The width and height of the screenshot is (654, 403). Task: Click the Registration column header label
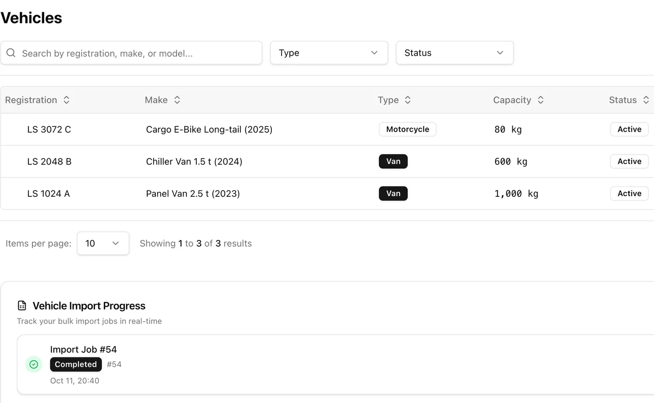pos(31,100)
